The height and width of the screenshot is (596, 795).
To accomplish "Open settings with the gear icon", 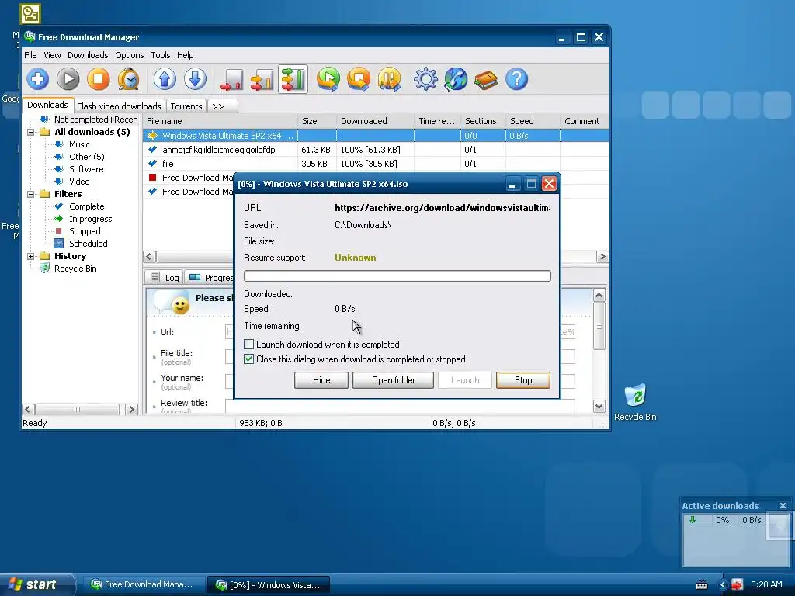I will (x=425, y=80).
